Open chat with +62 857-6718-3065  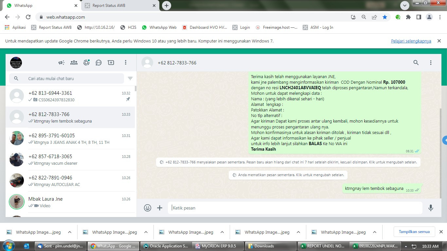[70, 159]
